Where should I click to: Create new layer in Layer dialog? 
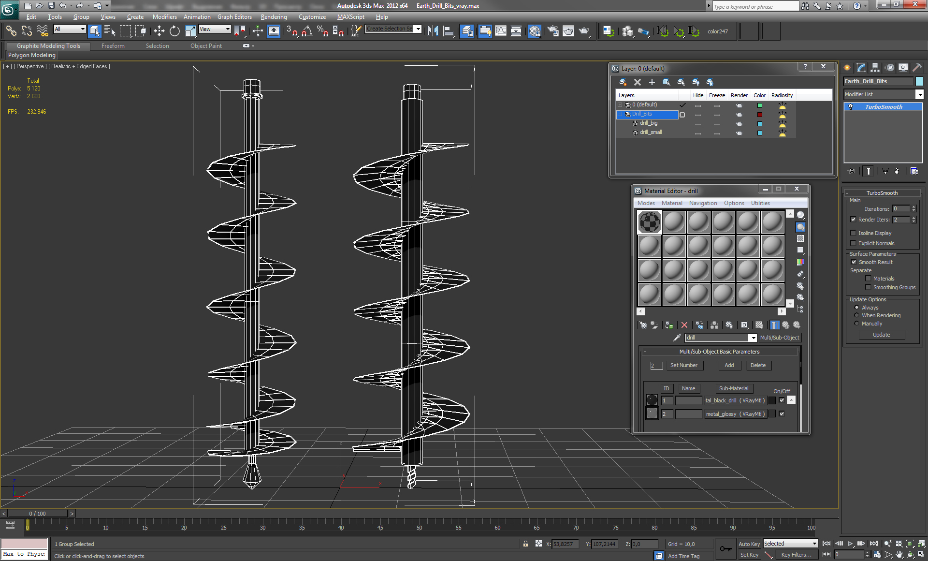[623, 82]
